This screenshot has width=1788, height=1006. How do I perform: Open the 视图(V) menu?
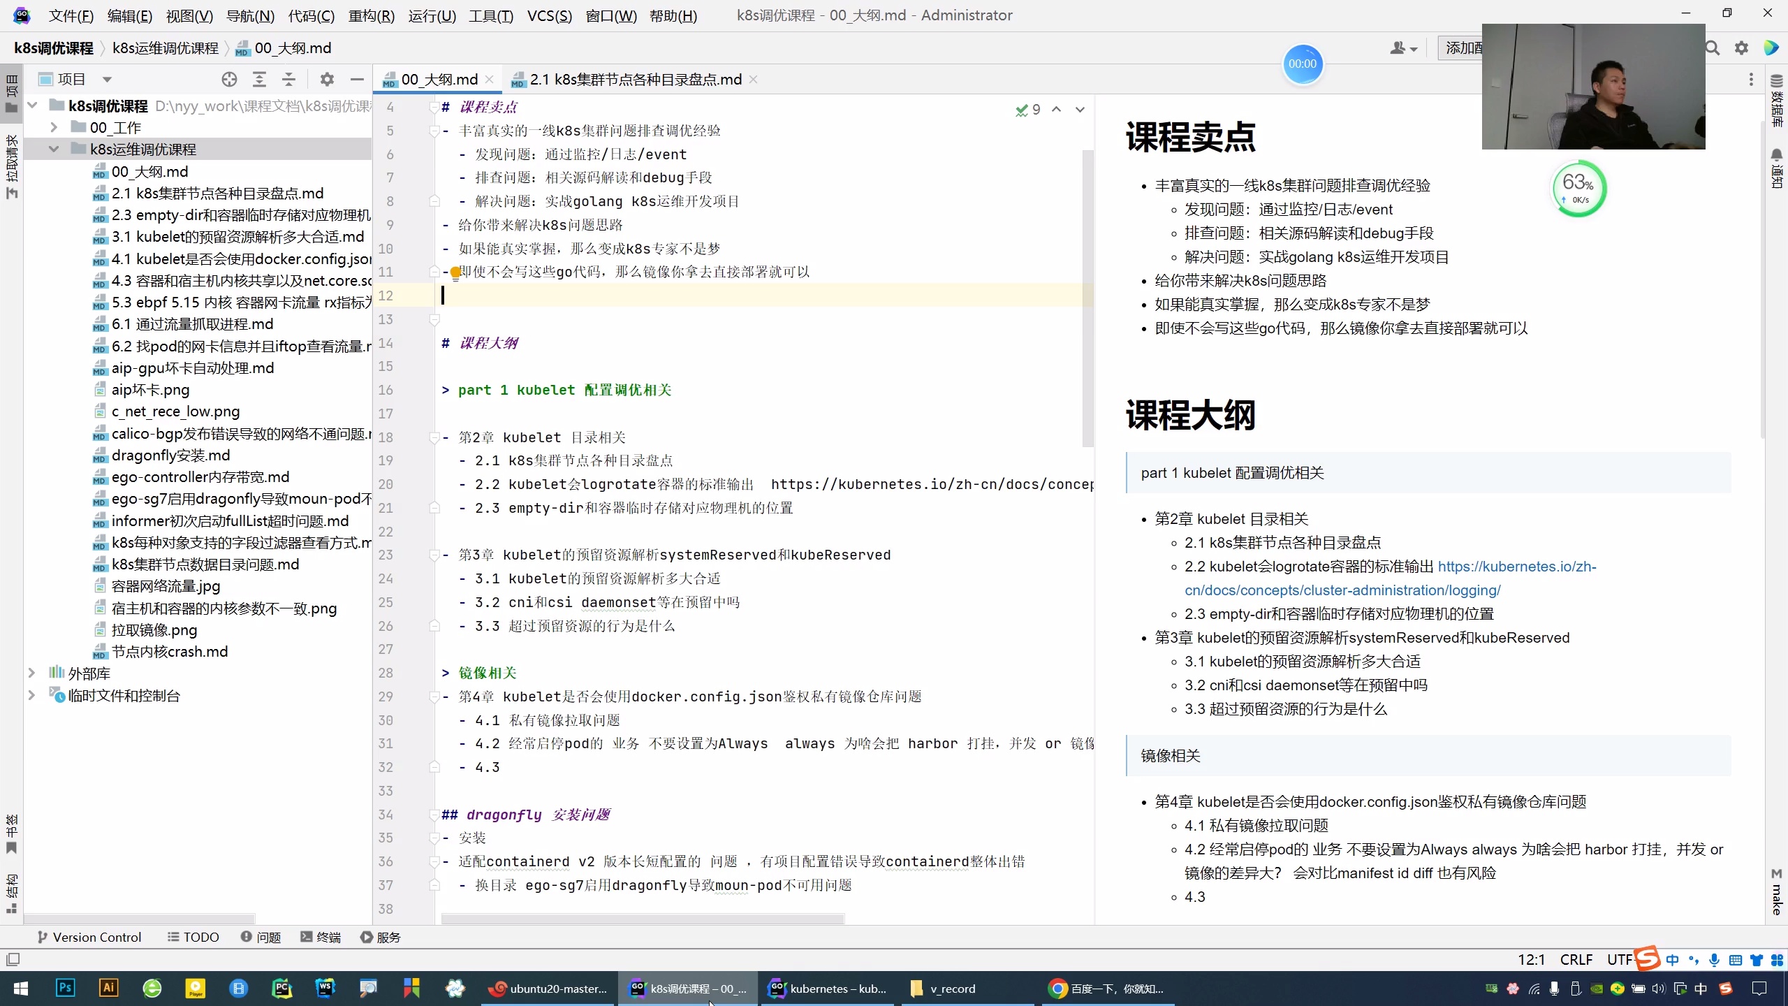tap(189, 15)
